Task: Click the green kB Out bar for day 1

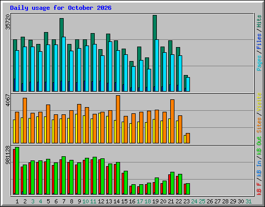Action: coord(17,171)
